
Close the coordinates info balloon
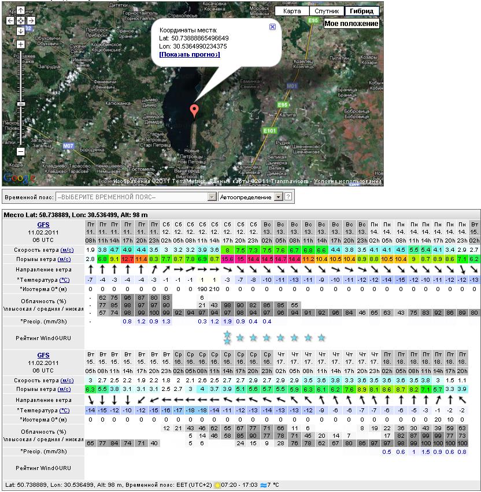(x=272, y=27)
